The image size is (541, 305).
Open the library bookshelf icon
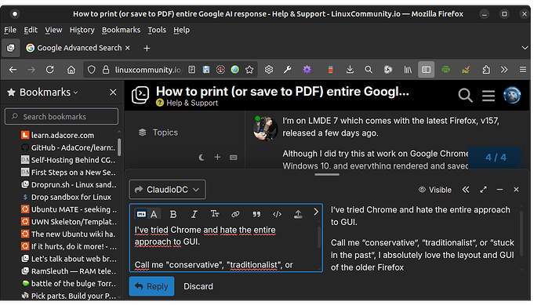coord(408,70)
